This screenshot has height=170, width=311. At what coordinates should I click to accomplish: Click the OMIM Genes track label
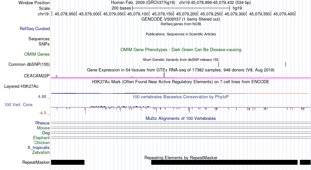(37, 54)
